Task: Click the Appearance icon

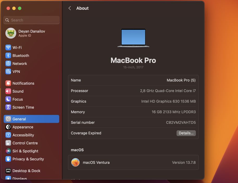Action: (8, 127)
